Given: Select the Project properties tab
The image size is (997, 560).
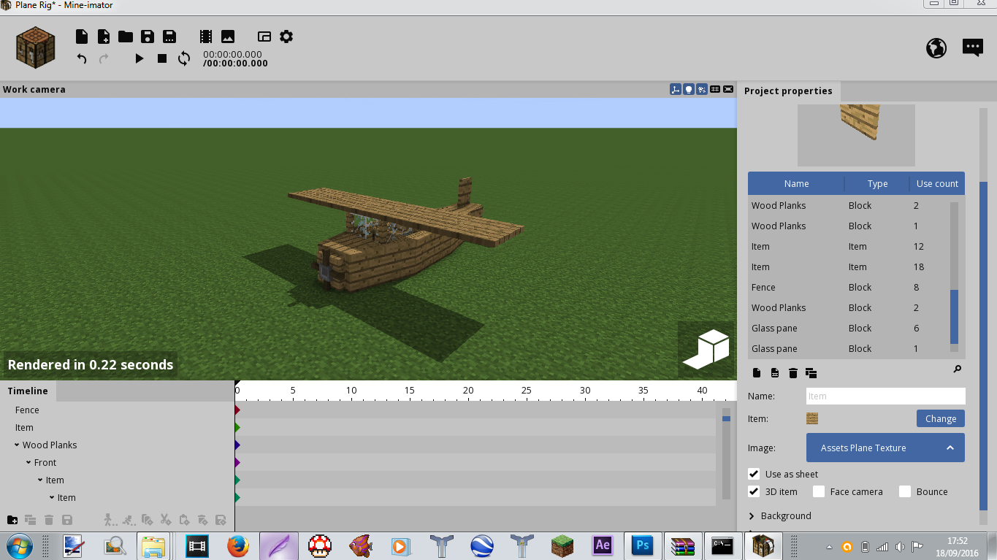Looking at the screenshot, I should point(788,91).
